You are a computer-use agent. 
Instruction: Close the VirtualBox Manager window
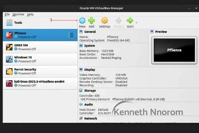coord(196,8)
